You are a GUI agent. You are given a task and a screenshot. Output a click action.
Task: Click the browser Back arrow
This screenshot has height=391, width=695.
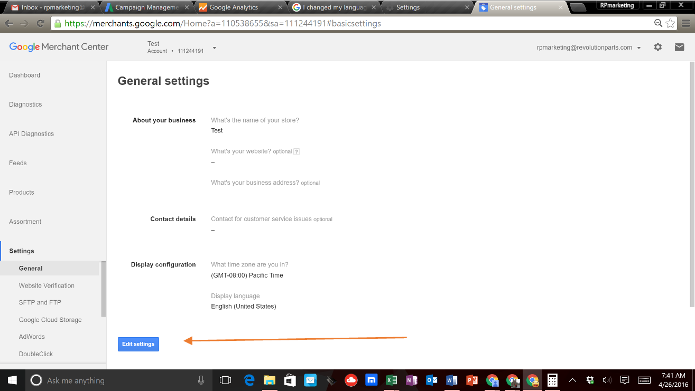[x=9, y=23]
